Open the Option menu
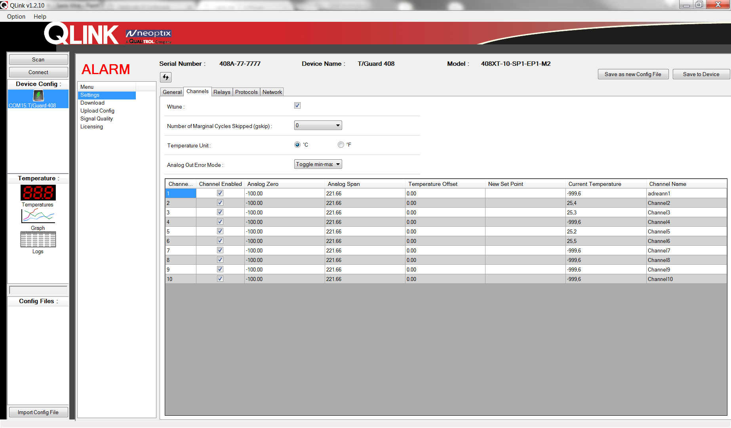The image size is (731, 428). pos(16,17)
